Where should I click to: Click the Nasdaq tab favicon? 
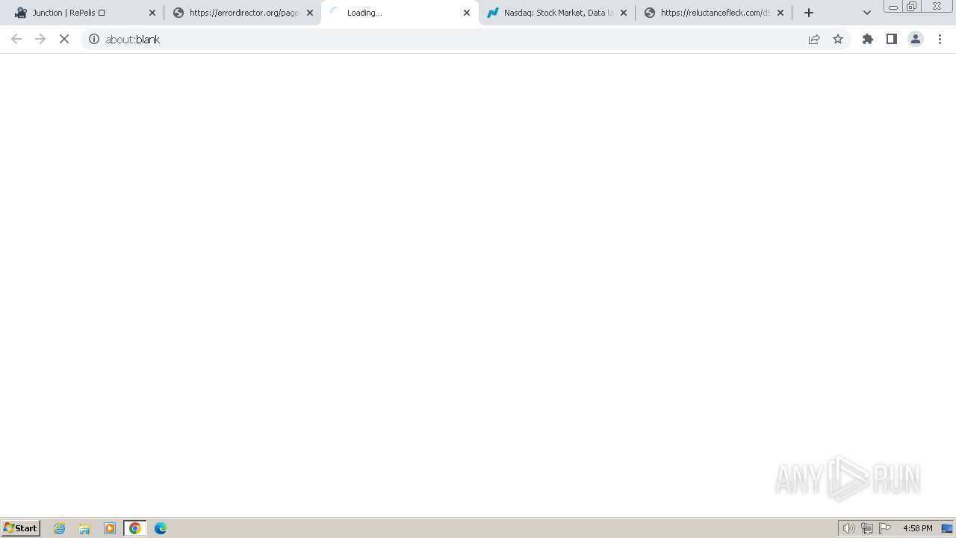tap(492, 13)
